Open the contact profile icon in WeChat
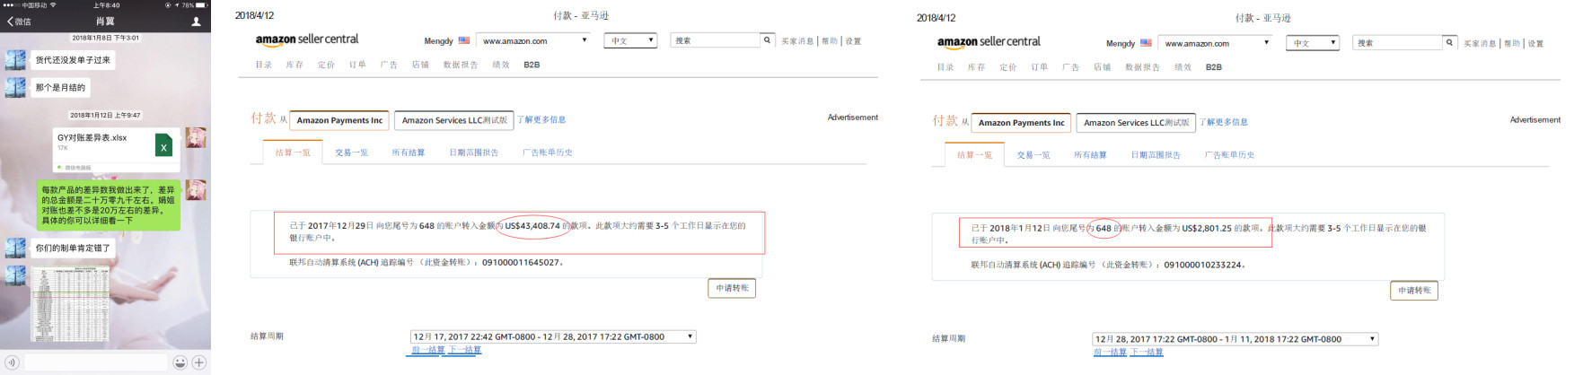 196,22
